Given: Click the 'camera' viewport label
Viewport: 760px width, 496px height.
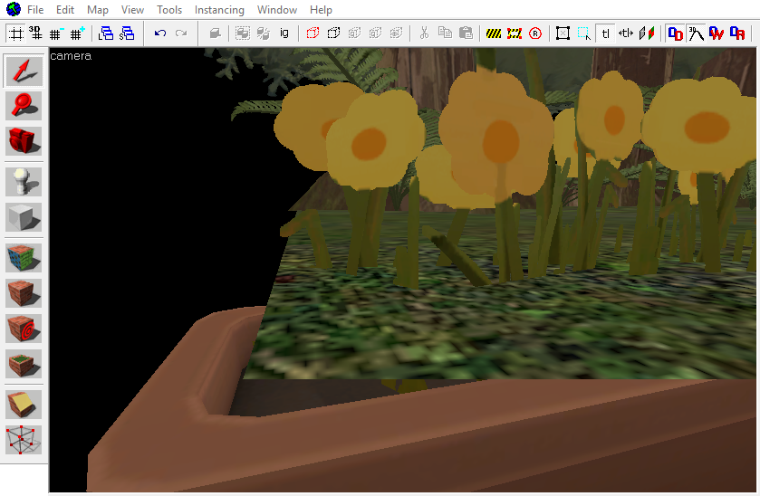Looking at the screenshot, I should [x=71, y=56].
